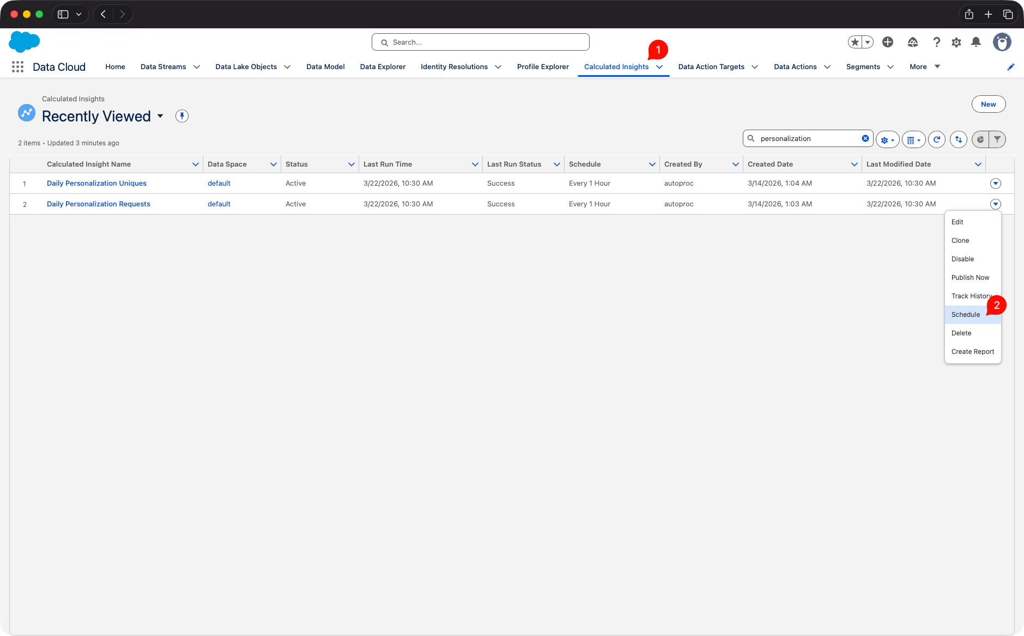This screenshot has width=1024, height=636.
Task: Switch to the Data Explorer tab
Action: 382,66
